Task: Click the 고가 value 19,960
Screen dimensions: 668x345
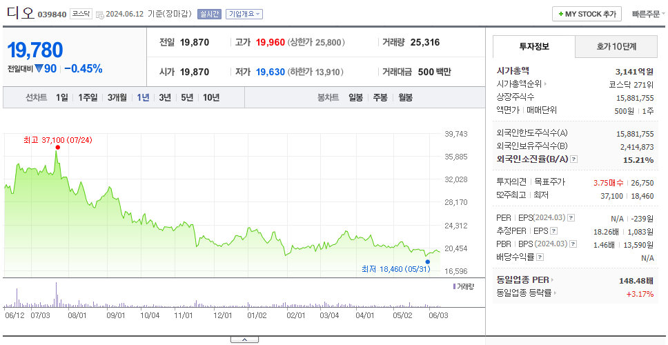Action: point(270,43)
